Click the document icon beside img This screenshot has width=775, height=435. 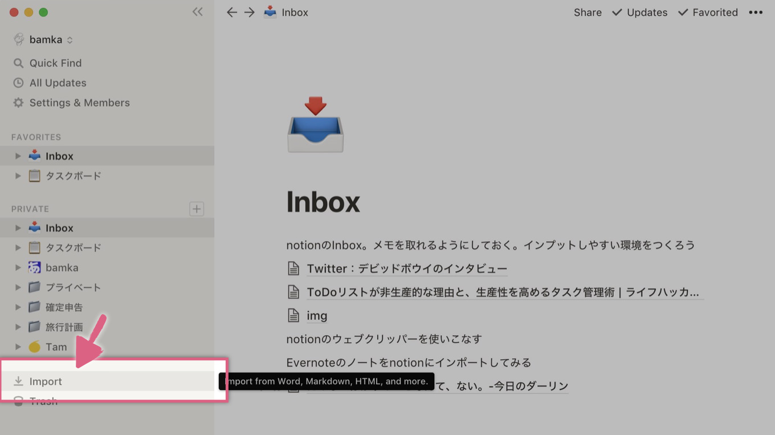[293, 315]
